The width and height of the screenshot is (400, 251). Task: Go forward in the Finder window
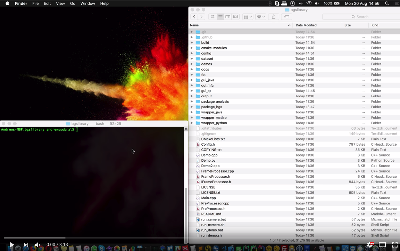(201, 17)
